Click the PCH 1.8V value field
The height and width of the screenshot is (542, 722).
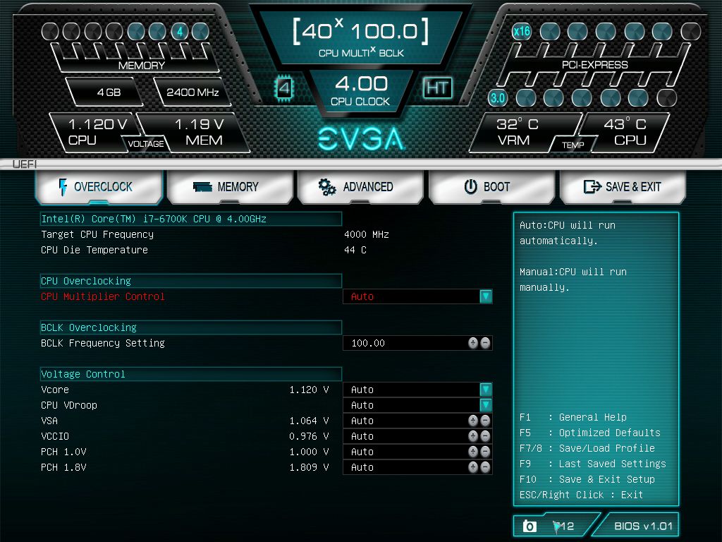[405, 467]
